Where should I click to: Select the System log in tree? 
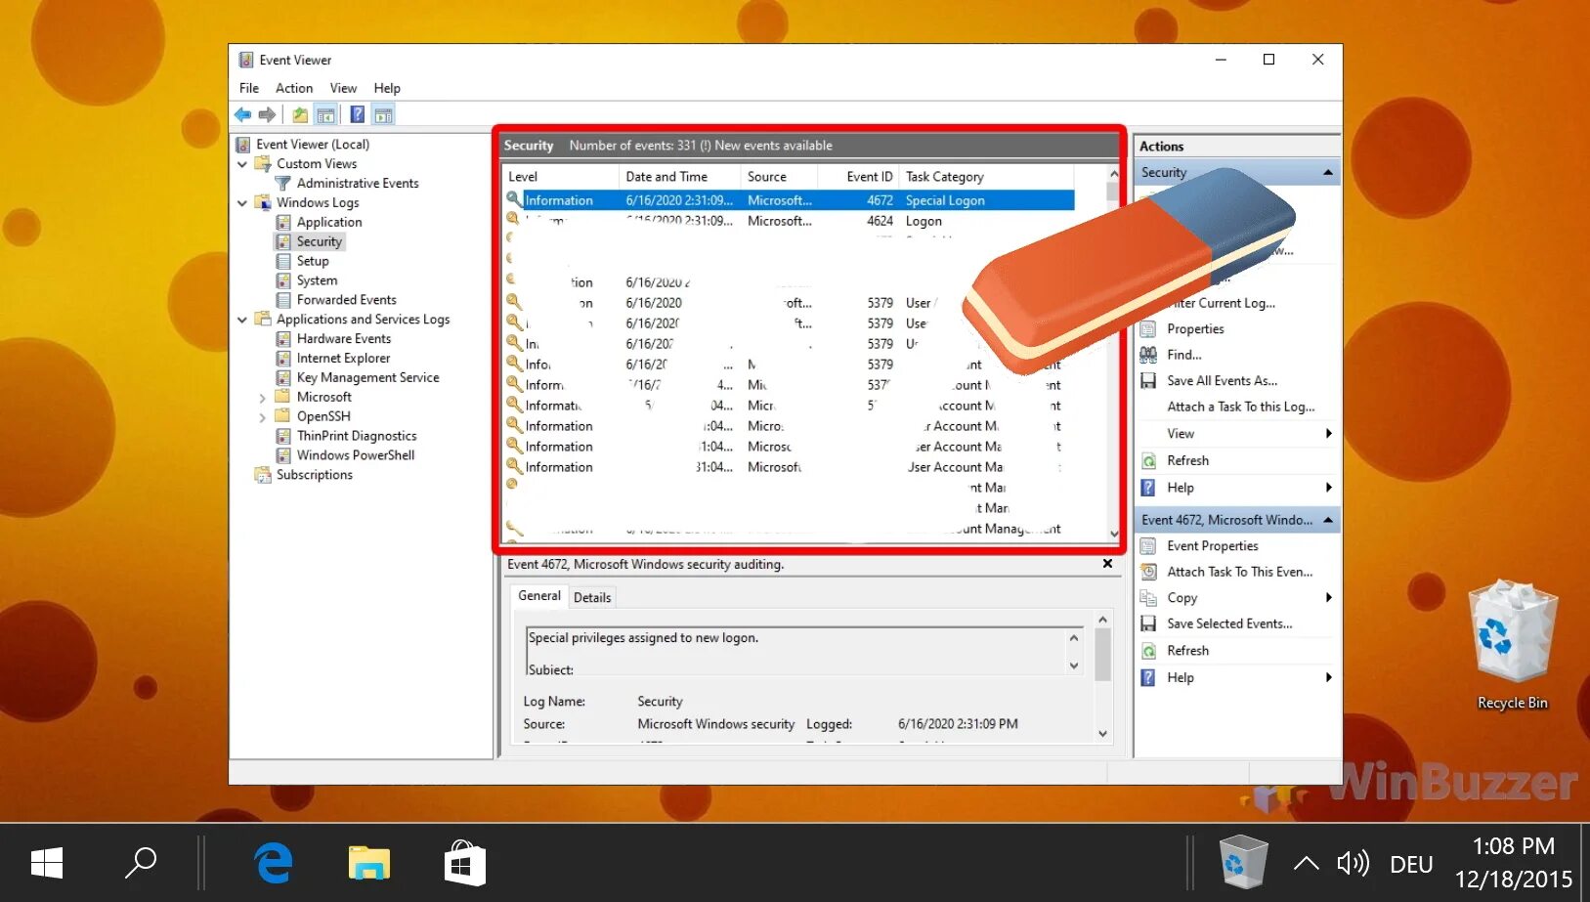tap(317, 281)
